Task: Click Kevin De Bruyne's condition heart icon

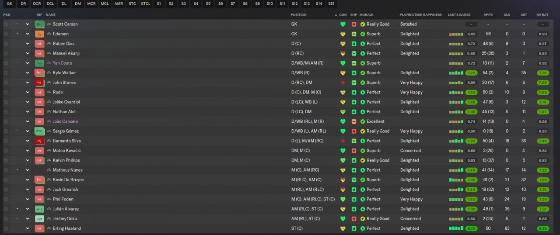Action: click(343, 180)
